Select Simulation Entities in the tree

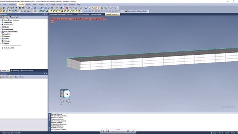[x=11, y=32]
